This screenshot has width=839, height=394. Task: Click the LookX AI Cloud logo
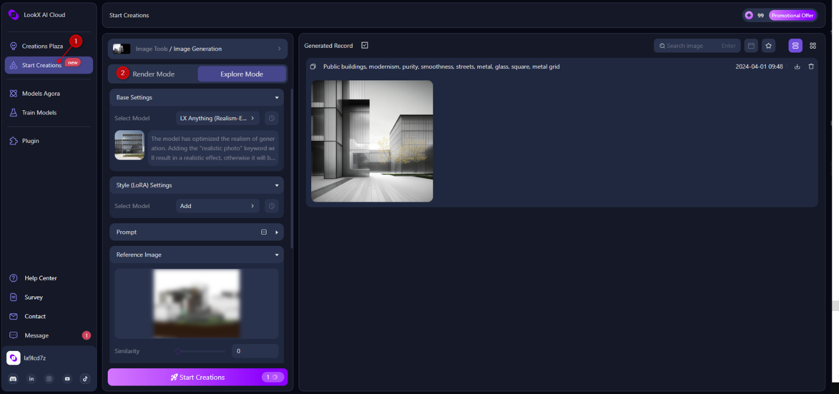pos(14,15)
